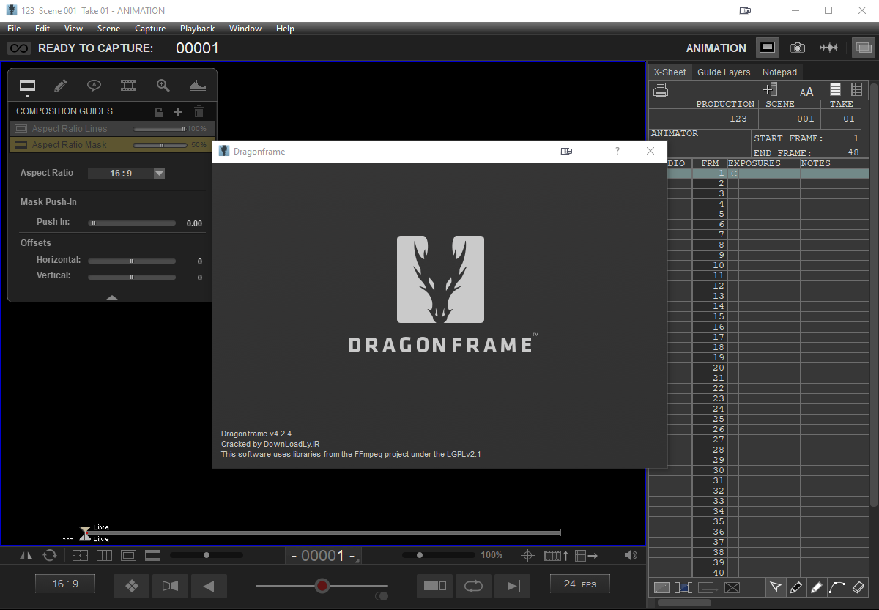Toggle the Aspect Ratio Mask guide
The image size is (879, 610).
pos(21,144)
